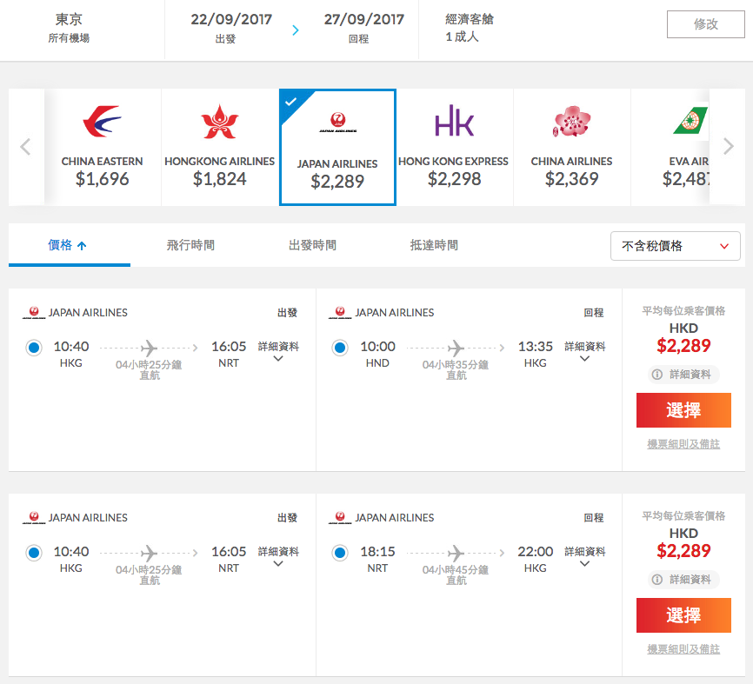Click the Hong Kong Express $2,298 price

[454, 179]
